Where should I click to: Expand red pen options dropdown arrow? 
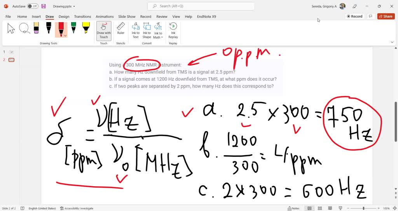(x=65, y=36)
